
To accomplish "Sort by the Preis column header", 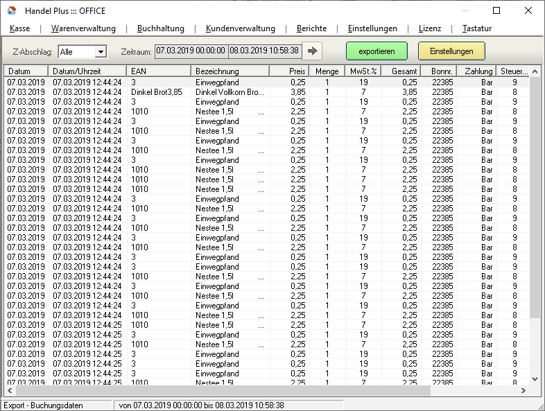I will [x=289, y=71].
